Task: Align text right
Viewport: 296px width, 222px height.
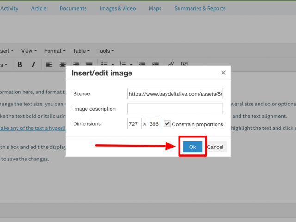Action: [x=76, y=64]
